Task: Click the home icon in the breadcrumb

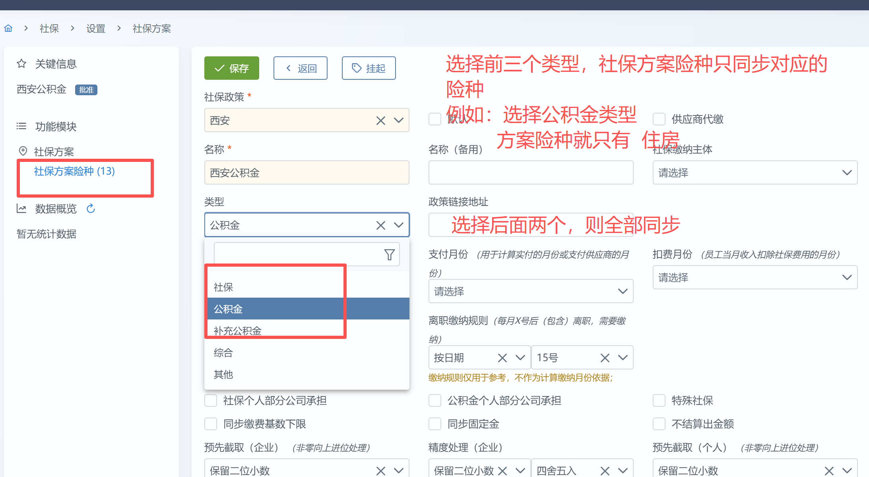Action: pos(8,29)
